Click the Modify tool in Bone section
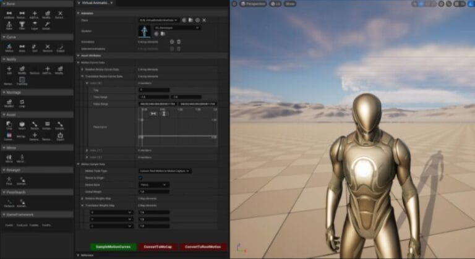 (x=47, y=15)
